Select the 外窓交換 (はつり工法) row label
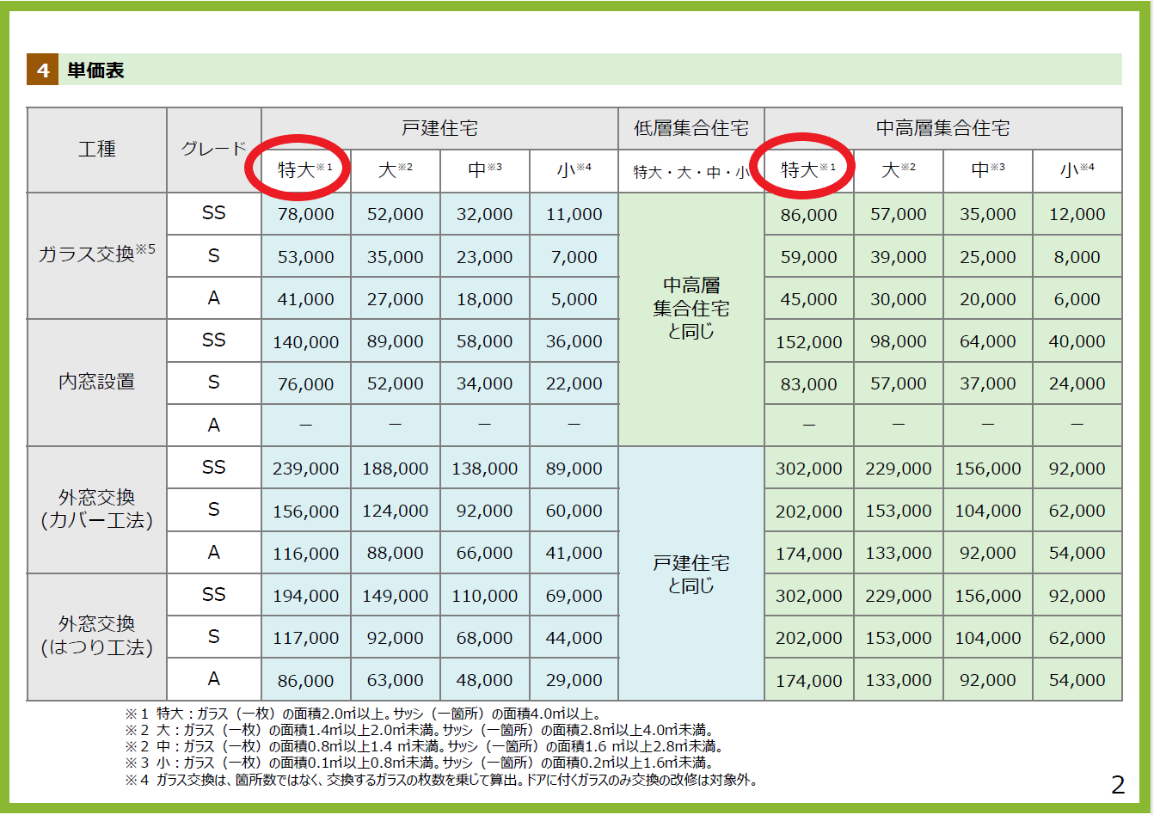Viewport: 1154px width, 815px height. [x=96, y=636]
